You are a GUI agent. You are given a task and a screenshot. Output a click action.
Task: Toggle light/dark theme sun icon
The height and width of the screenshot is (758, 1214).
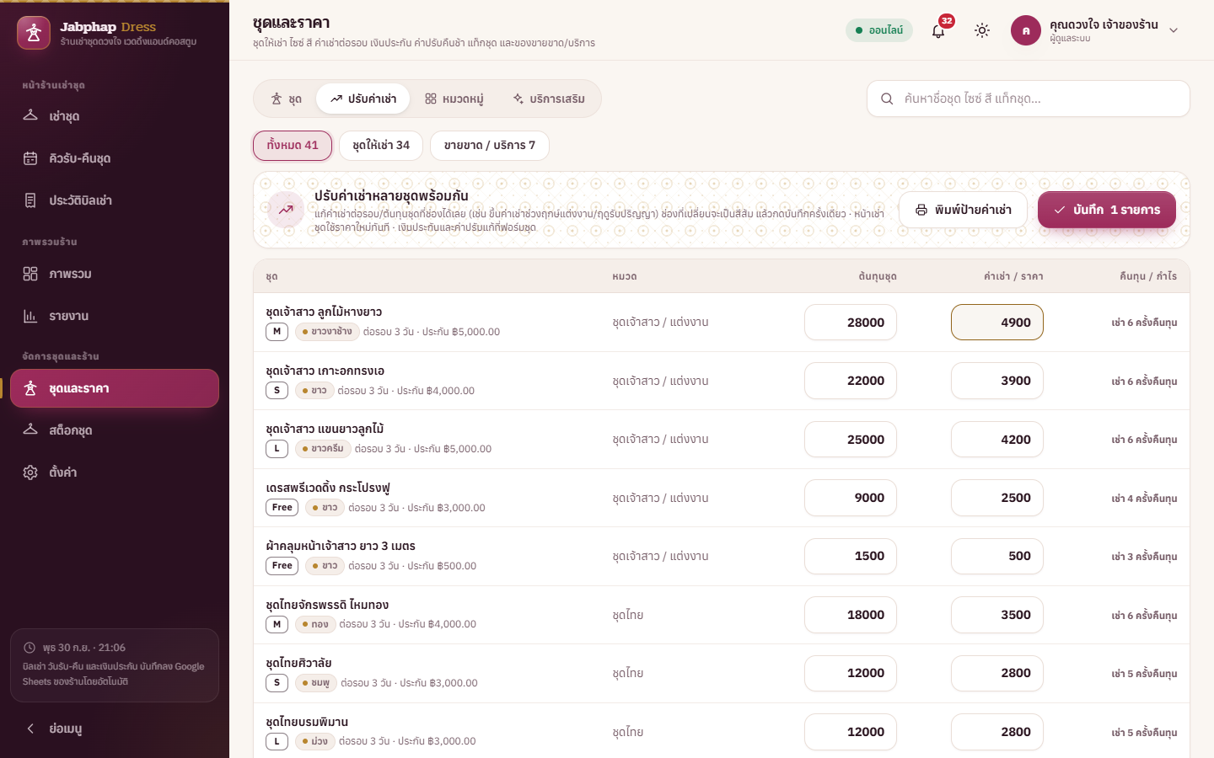click(982, 30)
